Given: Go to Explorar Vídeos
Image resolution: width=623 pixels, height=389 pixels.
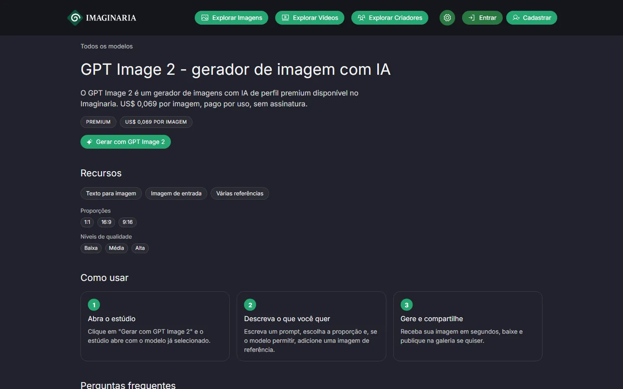Looking at the screenshot, I should coord(310,18).
